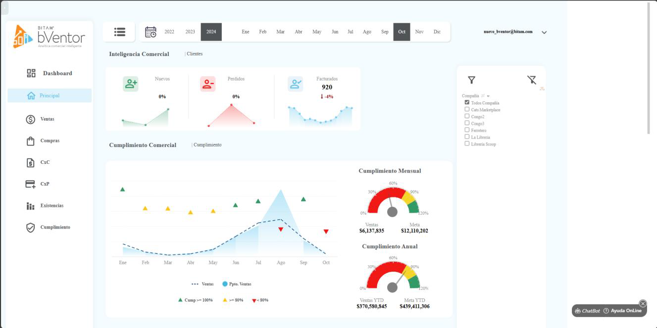This screenshot has width=657, height=328.
Task: Open the Cumplimiento link beside Cumplimiento Comercial
Action: click(x=207, y=145)
